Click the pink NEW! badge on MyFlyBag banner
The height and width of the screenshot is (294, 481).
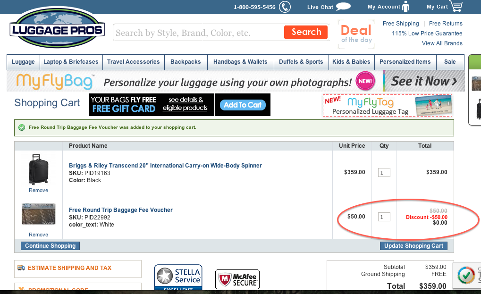tap(365, 81)
